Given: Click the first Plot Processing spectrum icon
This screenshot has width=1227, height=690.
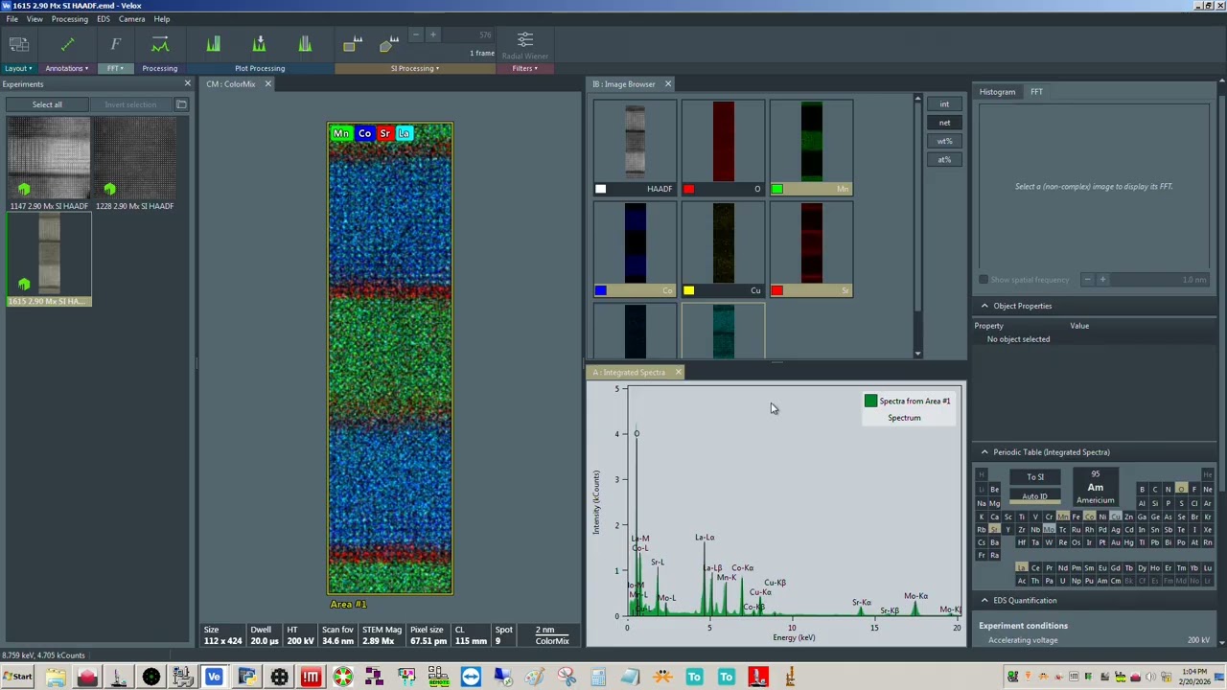Looking at the screenshot, I should (x=213, y=44).
